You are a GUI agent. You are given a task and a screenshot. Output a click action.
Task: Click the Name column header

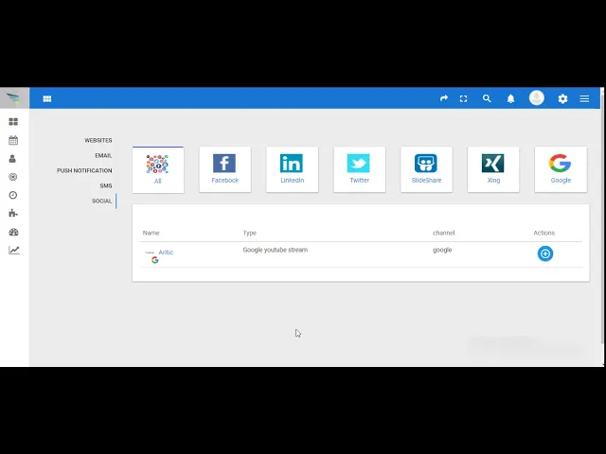pos(151,233)
